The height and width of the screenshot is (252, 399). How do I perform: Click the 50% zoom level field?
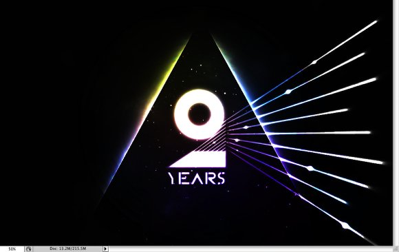pos(12,249)
